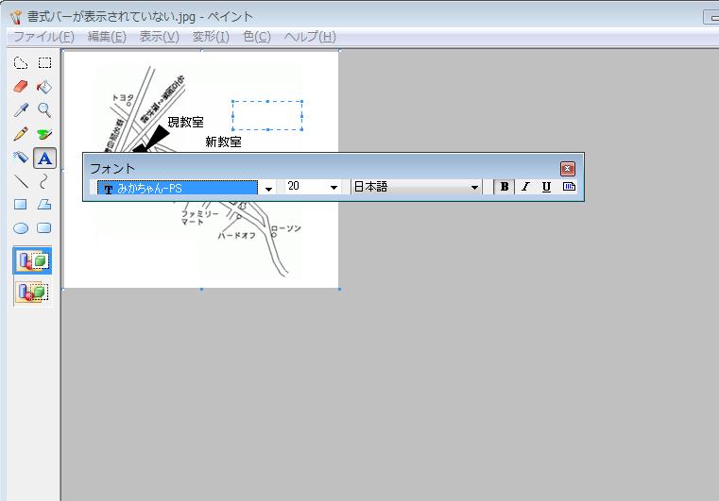Choose the Ellipse shape tool
Image resolution: width=719 pixels, height=501 pixels.
pos(21,228)
